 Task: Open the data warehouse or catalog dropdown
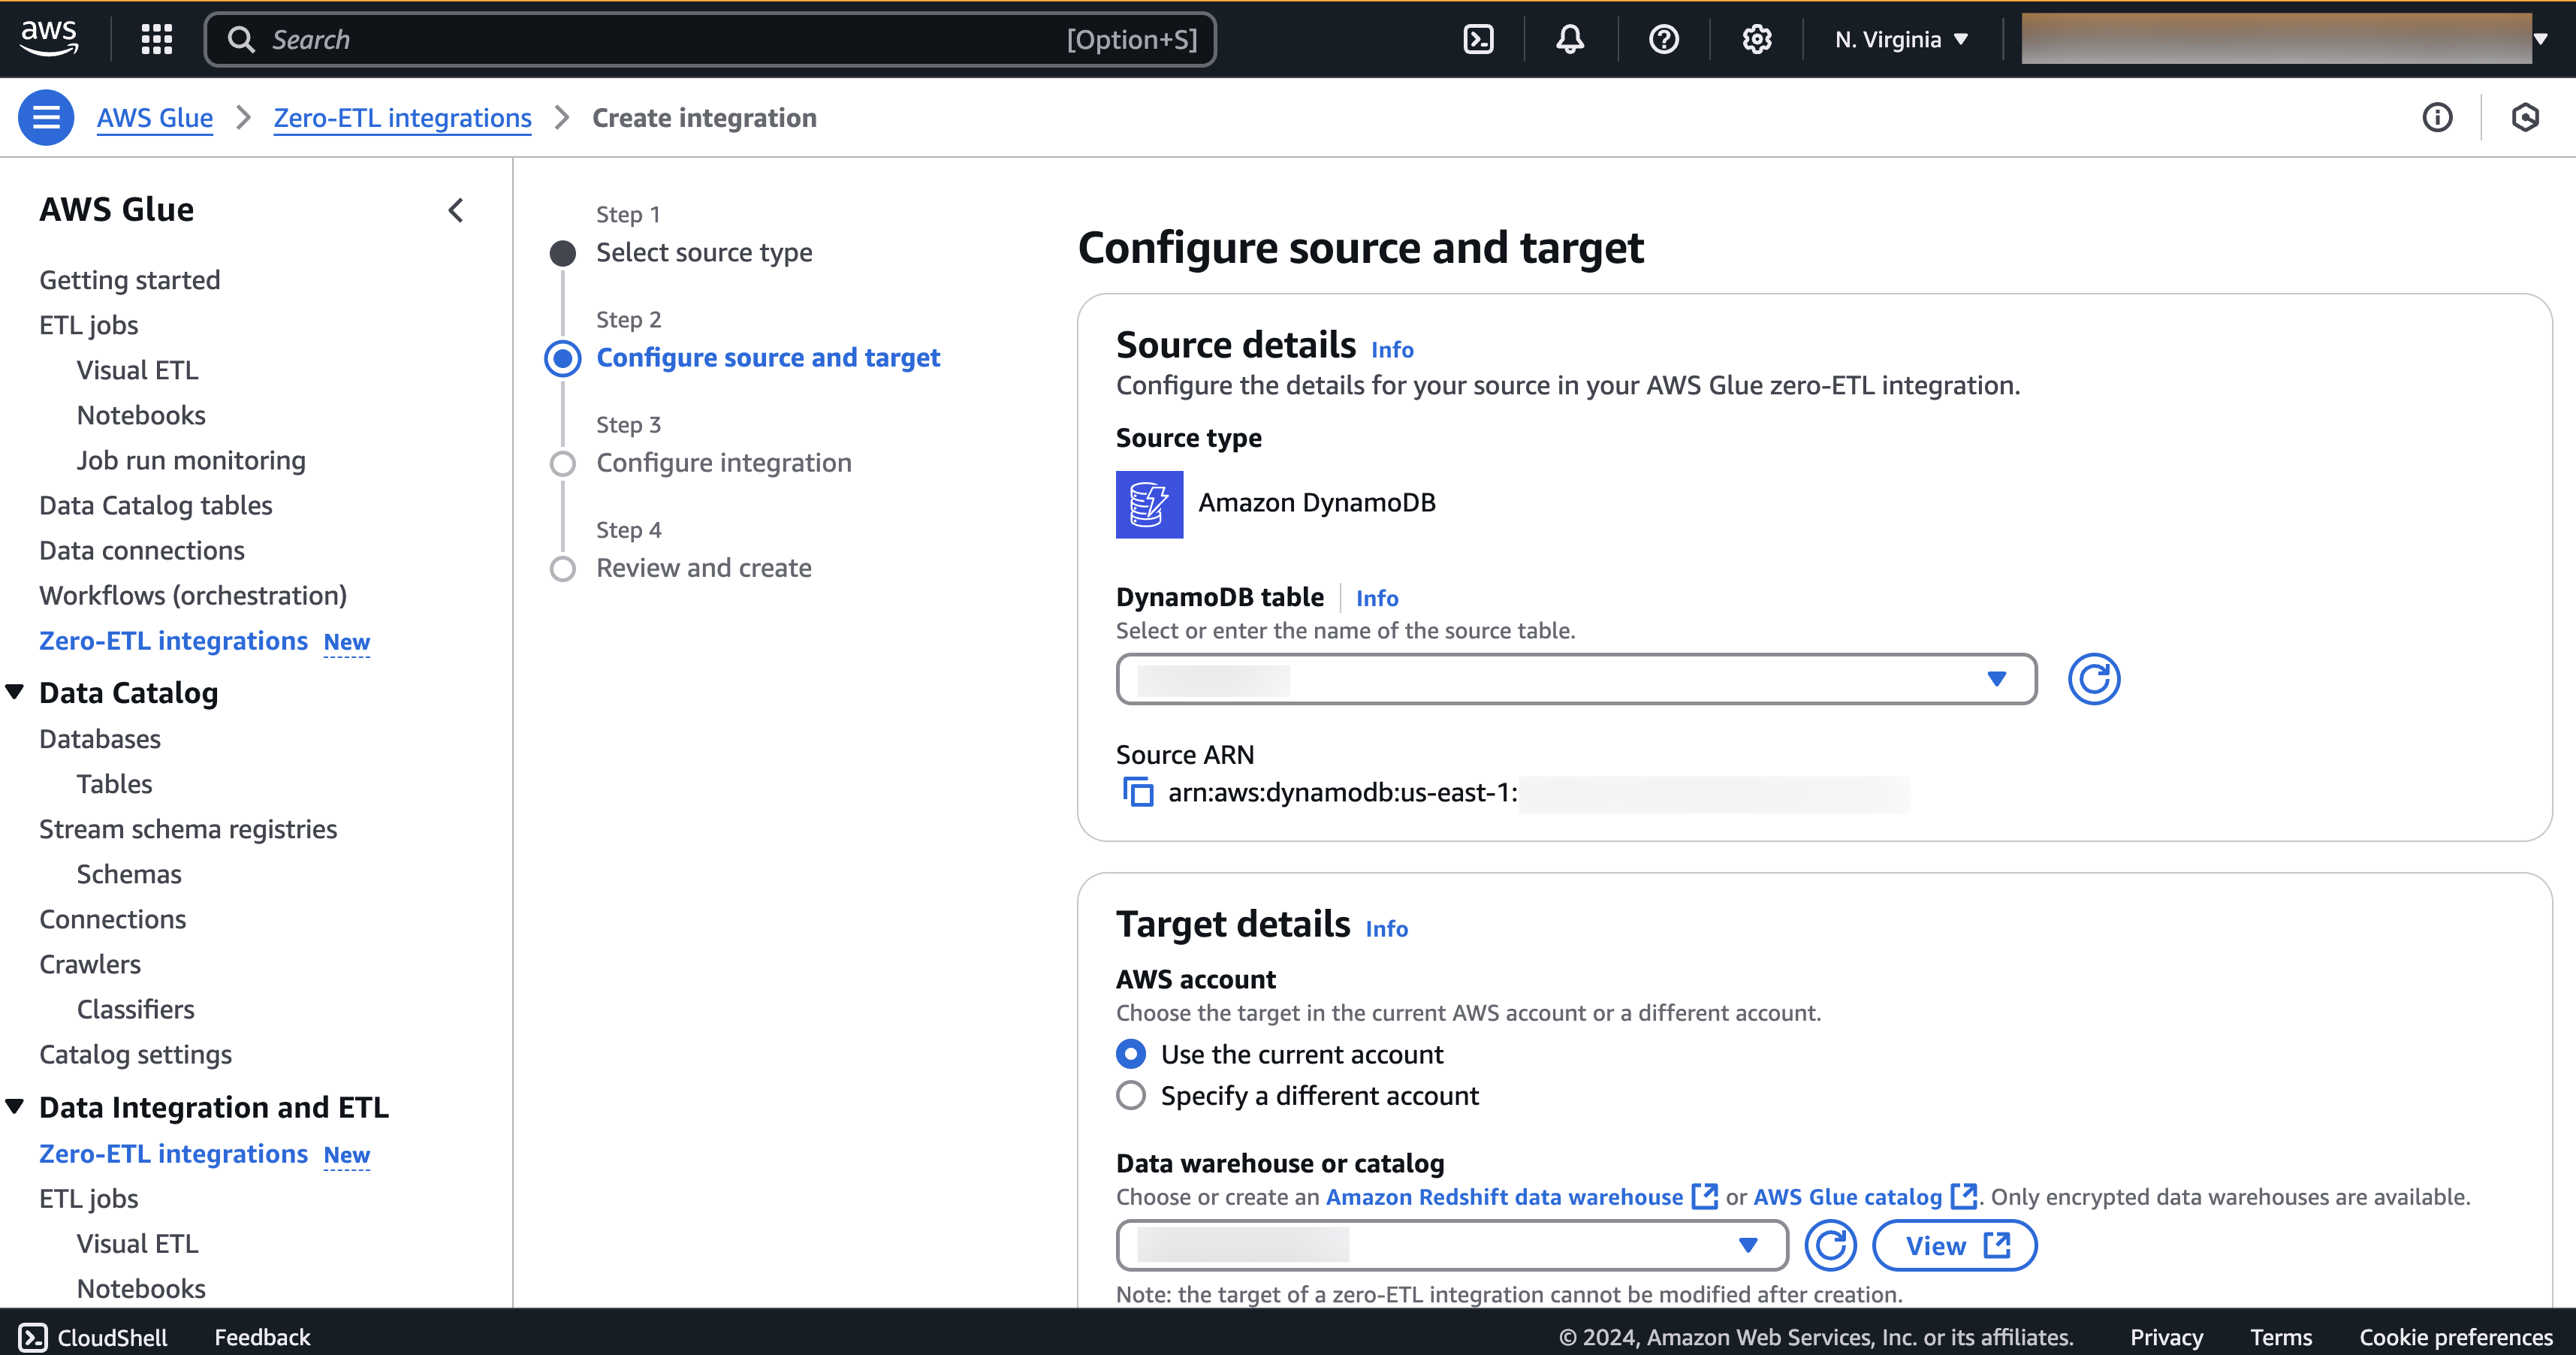1451,1245
